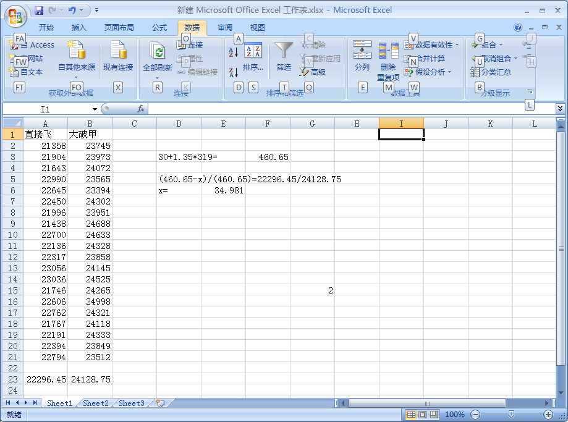Open the 开始 (Home) ribbon tab

point(46,28)
